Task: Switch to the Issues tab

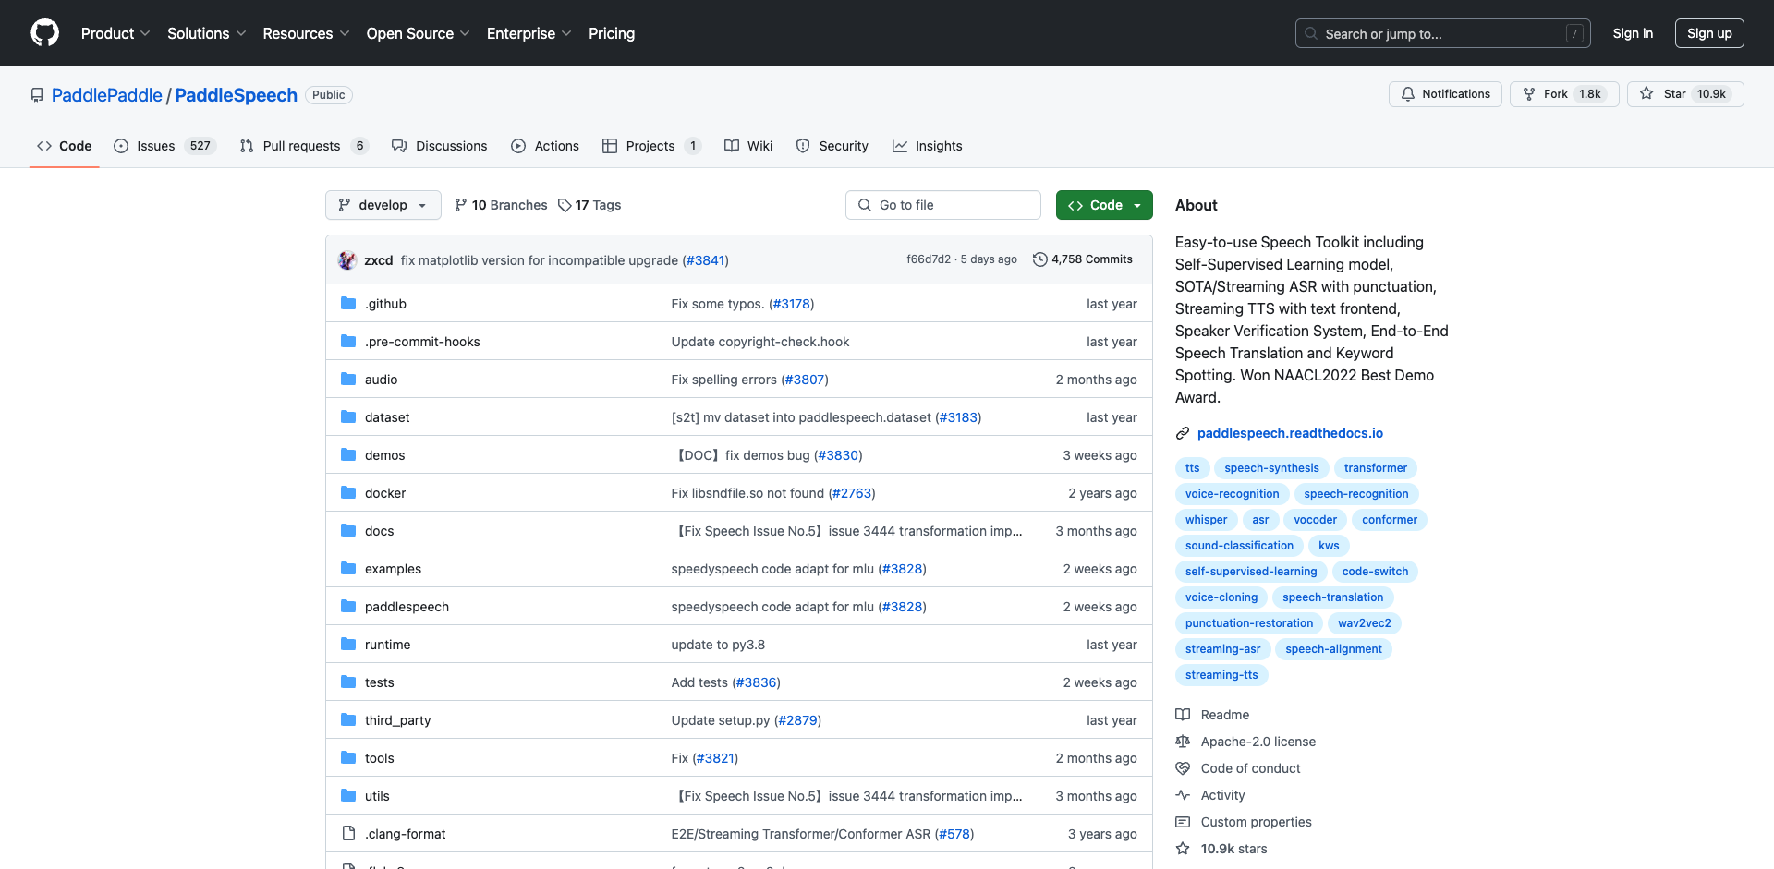Action: pyautogui.click(x=164, y=146)
